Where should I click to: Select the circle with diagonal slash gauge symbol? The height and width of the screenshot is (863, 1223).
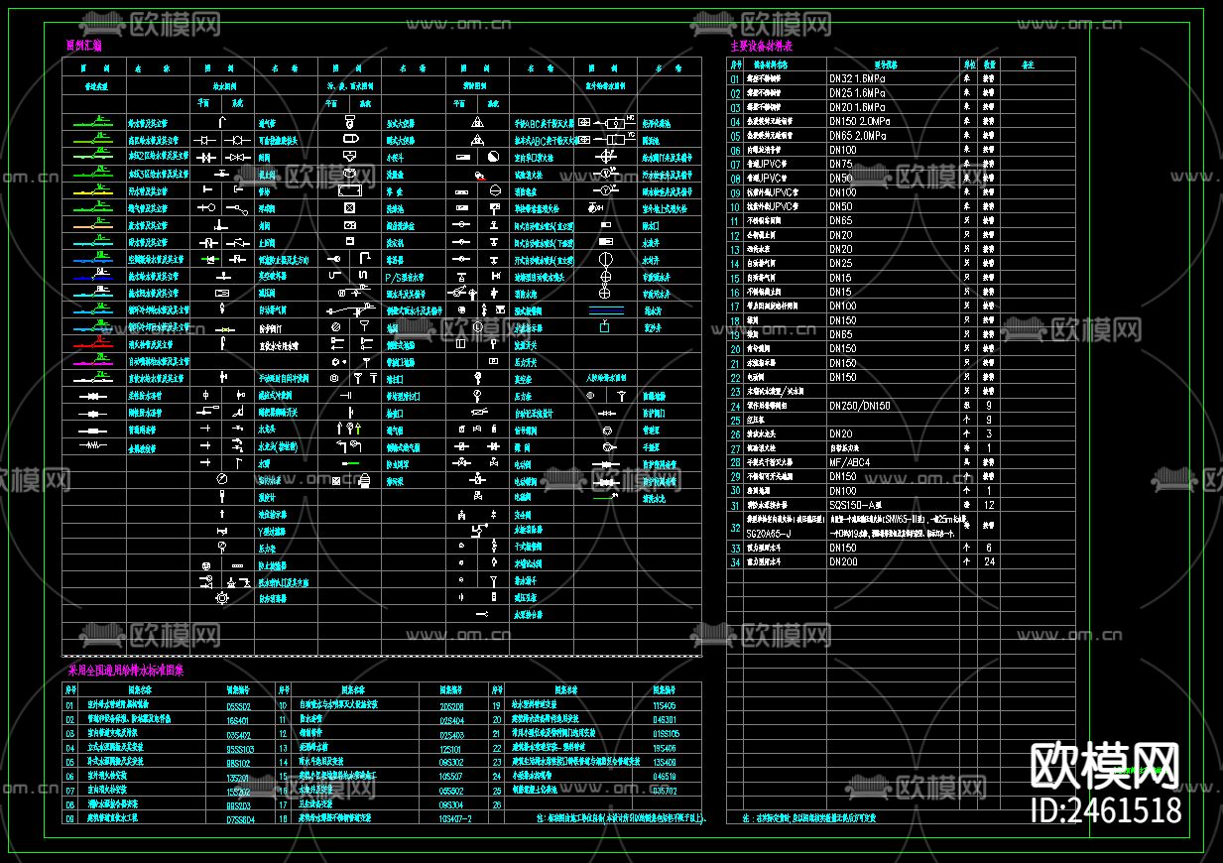pyautogui.click(x=221, y=479)
